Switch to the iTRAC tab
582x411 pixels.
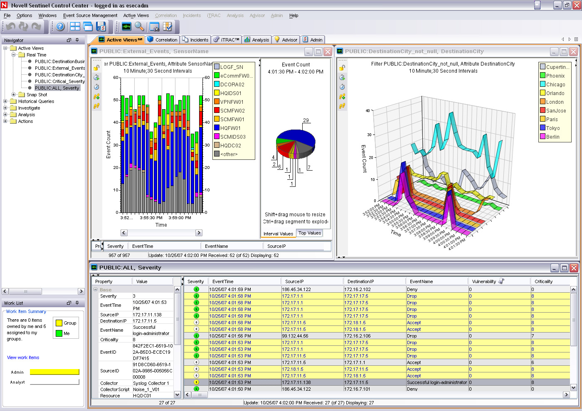(226, 40)
